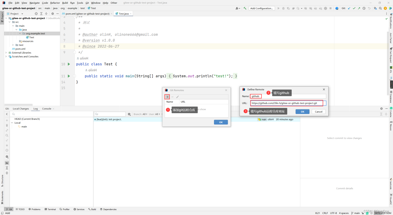This screenshot has height=215, width=393.
Task: Click the code-with-me user icon in toolbar
Action: (x=238, y=8)
